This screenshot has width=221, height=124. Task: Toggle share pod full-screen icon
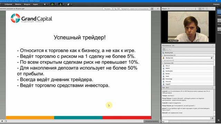pyautogui.click(x=152, y=9)
